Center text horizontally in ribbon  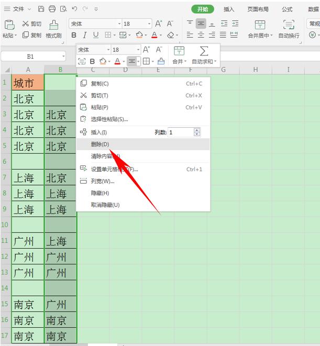point(201,35)
